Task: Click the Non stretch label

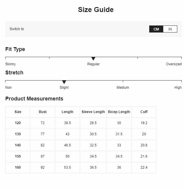Action: [x=8, y=88]
